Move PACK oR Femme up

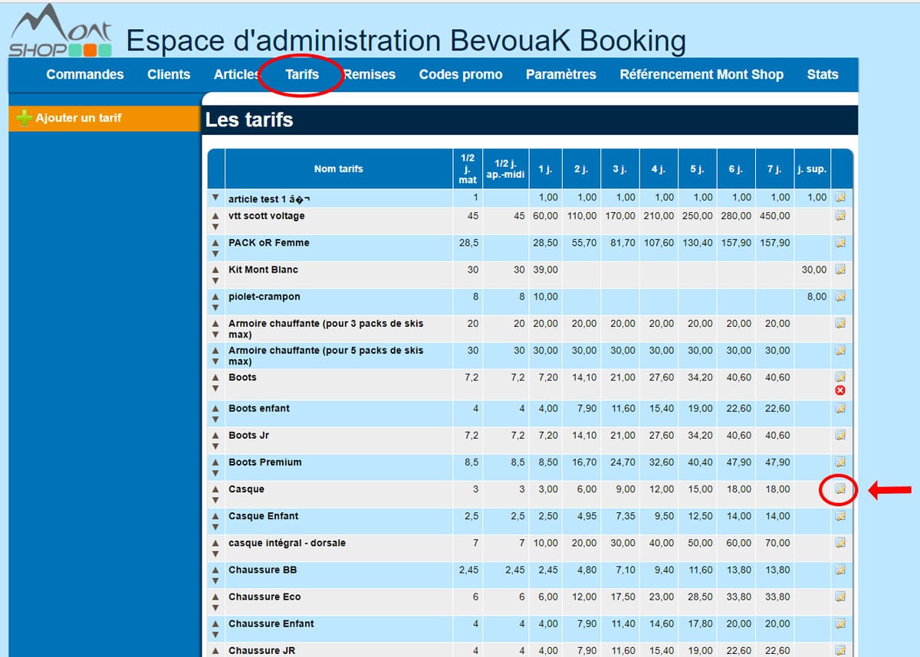(215, 244)
